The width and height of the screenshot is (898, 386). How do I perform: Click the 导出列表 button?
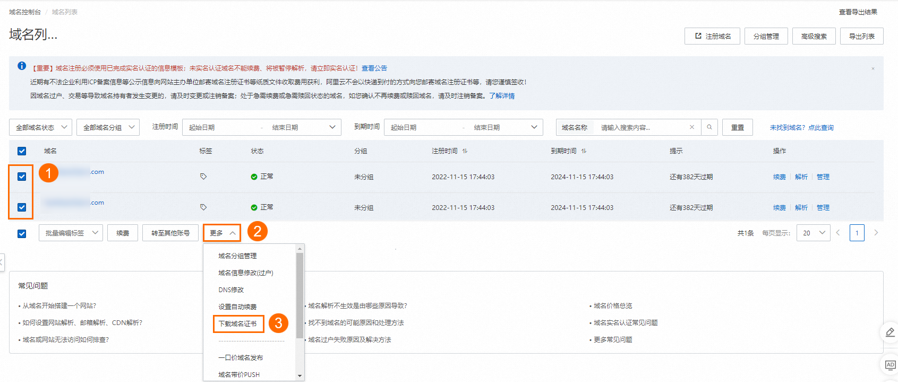pyautogui.click(x=862, y=36)
